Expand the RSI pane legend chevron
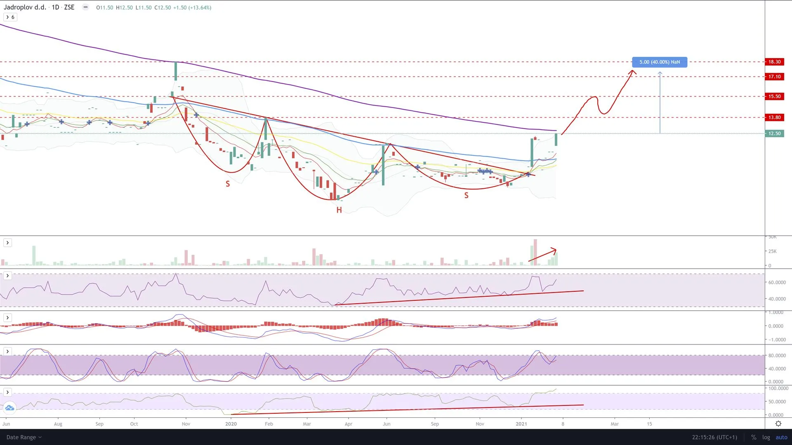The width and height of the screenshot is (792, 445). pos(7,276)
